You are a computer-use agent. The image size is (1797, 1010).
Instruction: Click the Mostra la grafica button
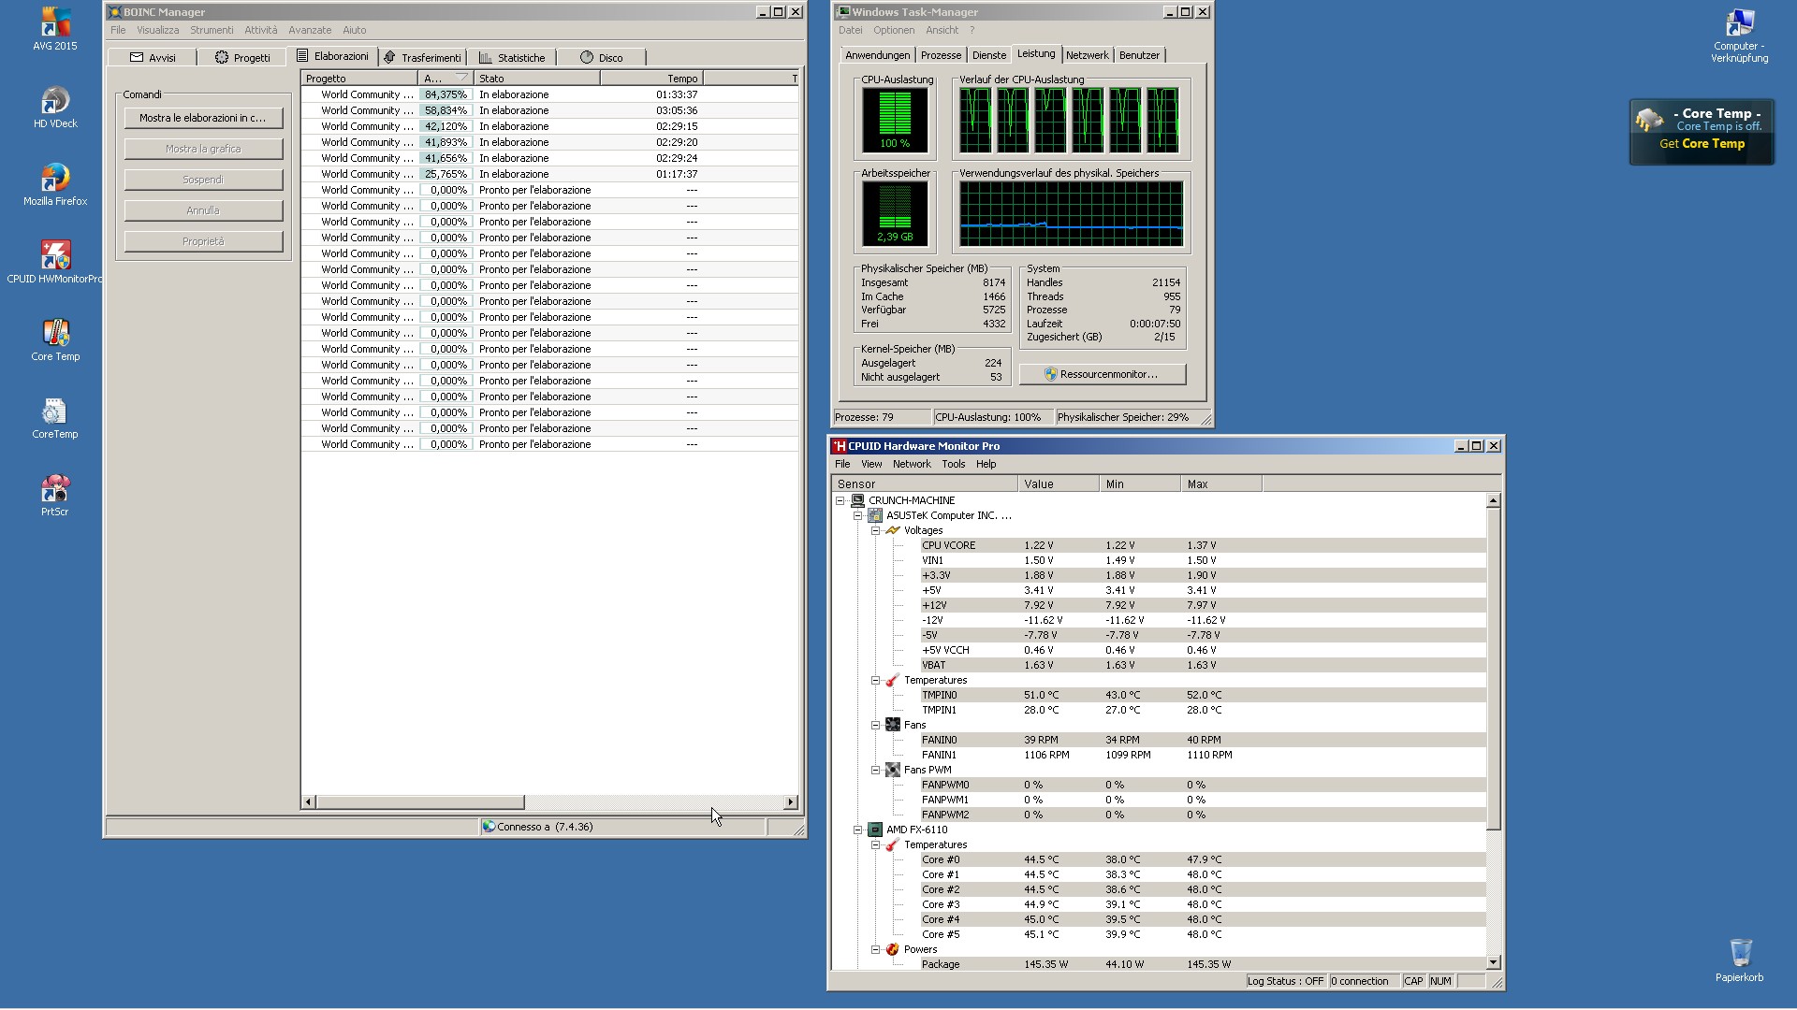coord(203,149)
